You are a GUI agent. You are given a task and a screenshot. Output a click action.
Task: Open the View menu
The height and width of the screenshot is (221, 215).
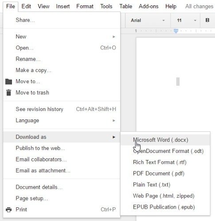pyautogui.click(x=43, y=6)
